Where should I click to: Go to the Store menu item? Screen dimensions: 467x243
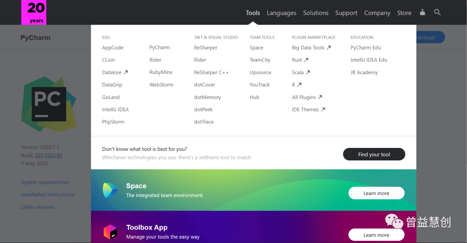pos(404,13)
